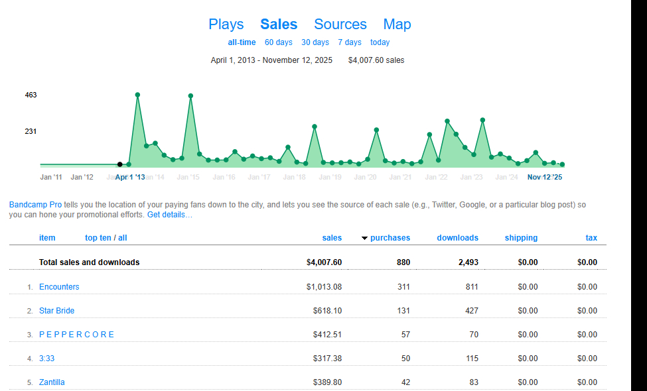Filter stats to today
This screenshot has height=391, width=647.
click(x=380, y=42)
